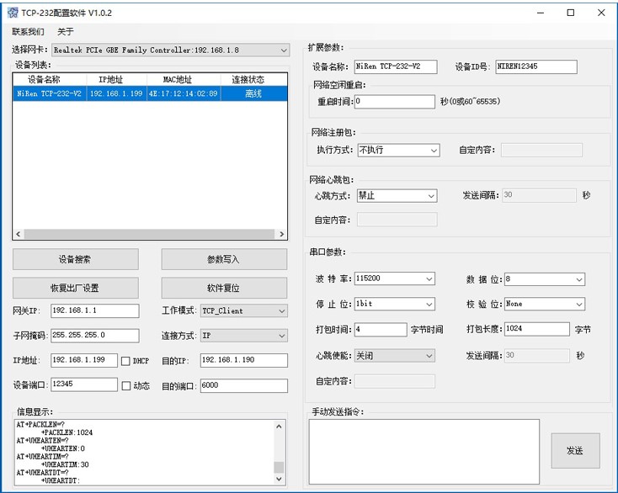Focus the 目的IP input field
The height and width of the screenshot is (493, 618).
point(243,360)
